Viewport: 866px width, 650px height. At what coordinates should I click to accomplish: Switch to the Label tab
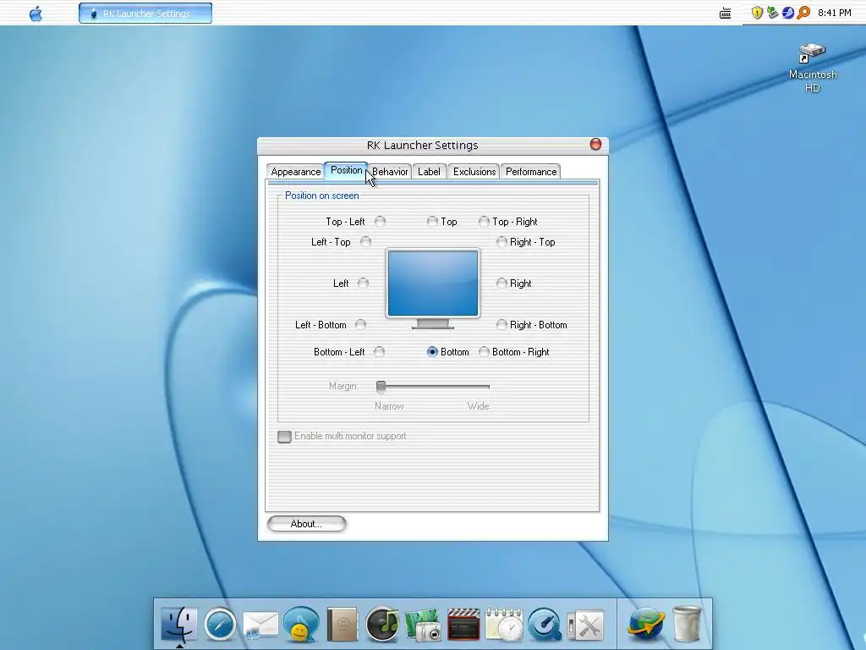[429, 172]
